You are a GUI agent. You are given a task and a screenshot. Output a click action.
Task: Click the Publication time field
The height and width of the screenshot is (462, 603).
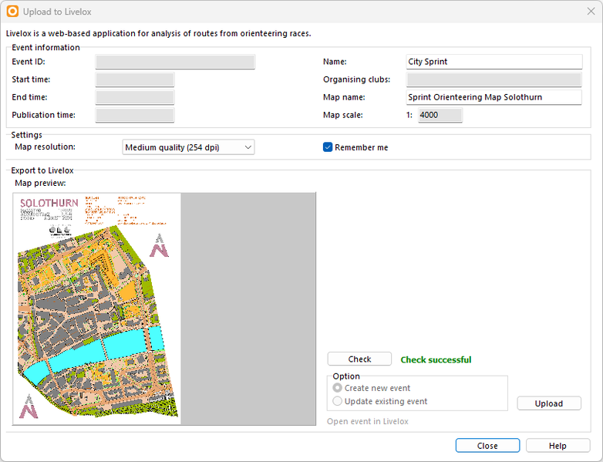[135, 115]
